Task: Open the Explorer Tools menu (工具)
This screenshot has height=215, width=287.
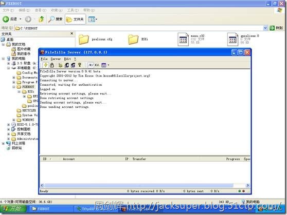Action: [73, 10]
